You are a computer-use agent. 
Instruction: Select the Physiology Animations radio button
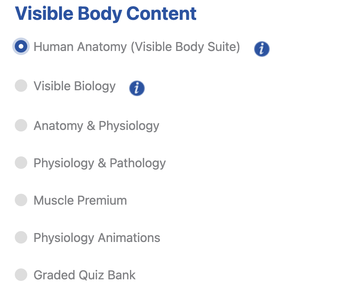pyautogui.click(x=21, y=237)
